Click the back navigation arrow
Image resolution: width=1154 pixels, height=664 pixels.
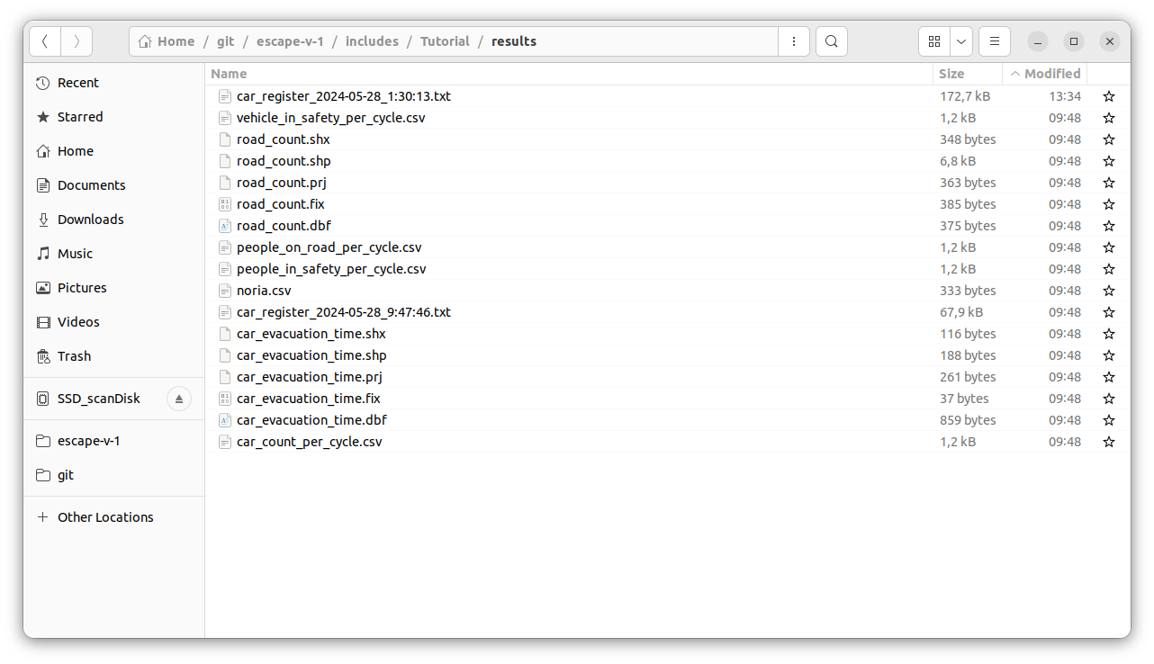coord(45,41)
